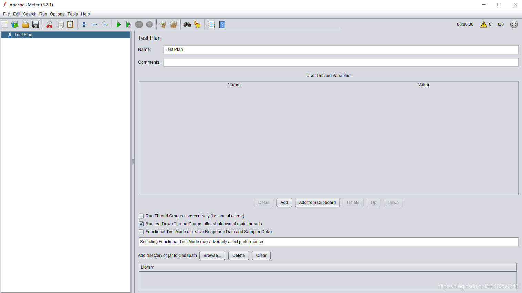The width and height of the screenshot is (522, 293).
Task: Click the warning triangle log viewer icon
Action: pyautogui.click(x=484, y=24)
